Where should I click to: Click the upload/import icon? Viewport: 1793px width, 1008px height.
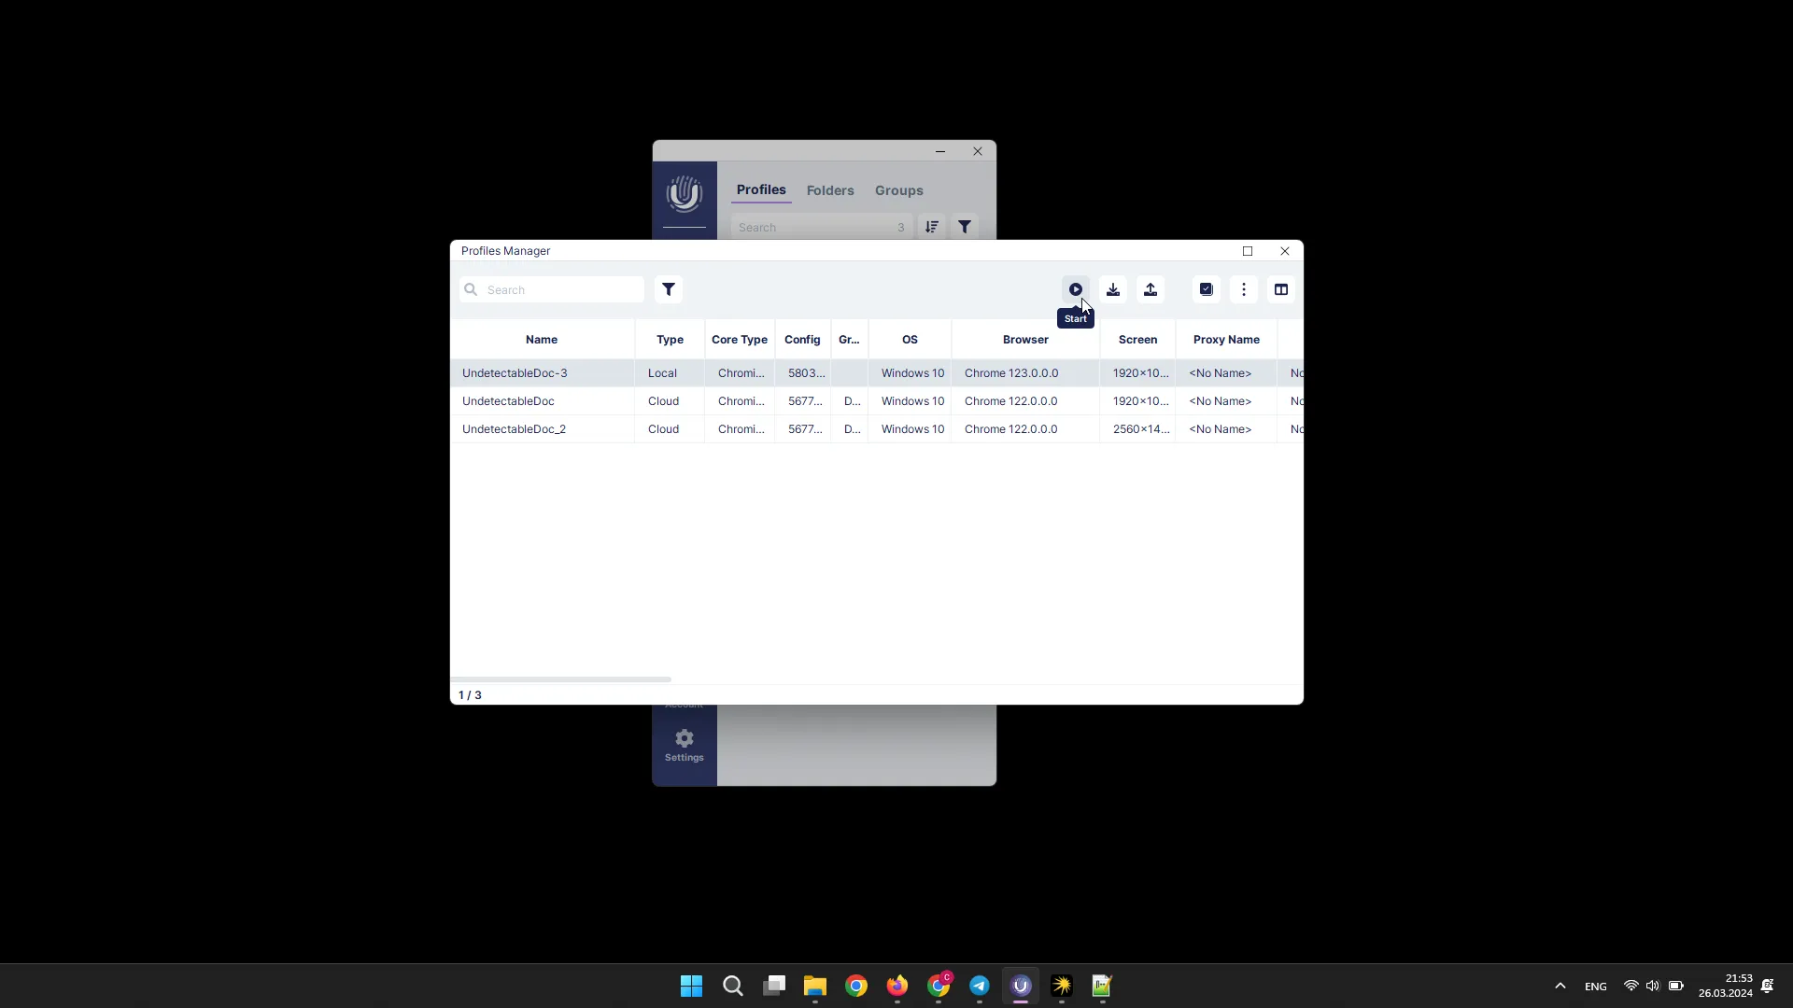pos(1151,289)
